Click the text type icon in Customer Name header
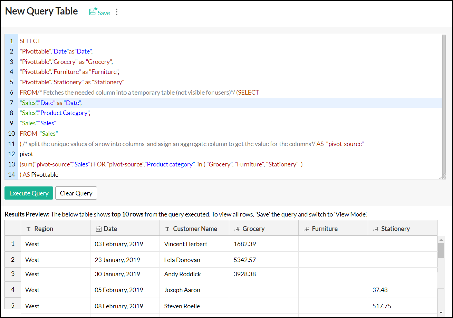This screenshot has width=453, height=318. coord(167,229)
